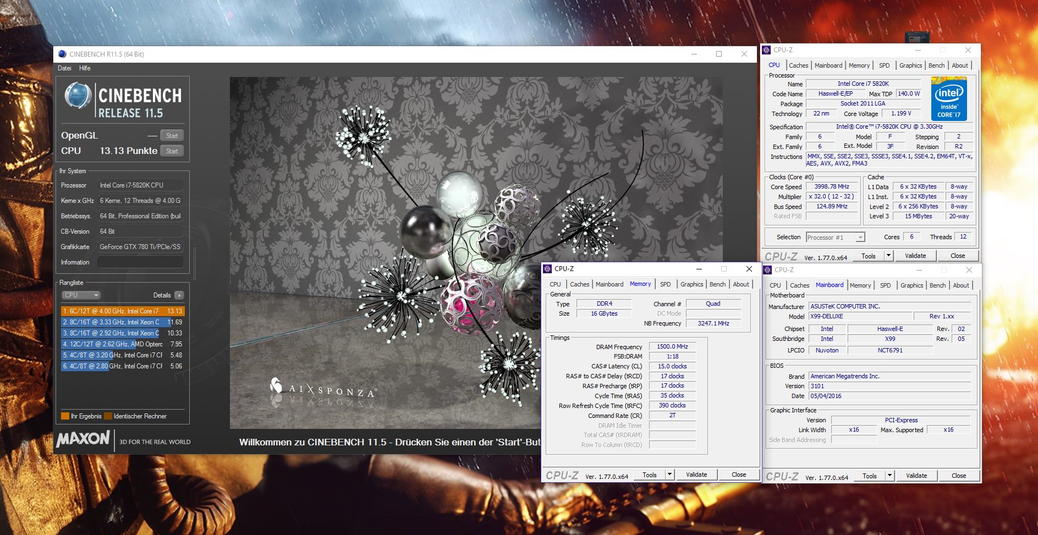Screen dimensions: 1038x535
Task: Click Close button in Mainboard CPU-Z window
Action: [x=959, y=476]
